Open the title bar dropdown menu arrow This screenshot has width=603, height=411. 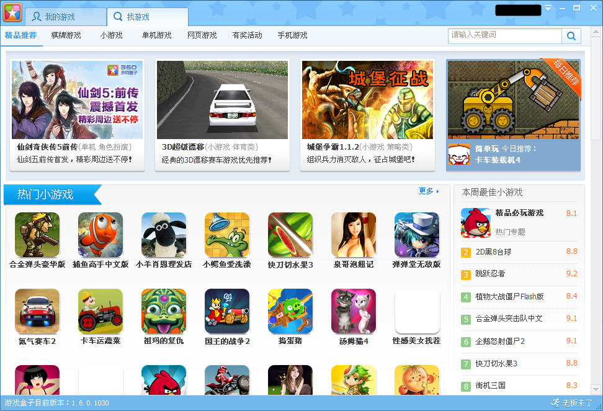pos(548,7)
